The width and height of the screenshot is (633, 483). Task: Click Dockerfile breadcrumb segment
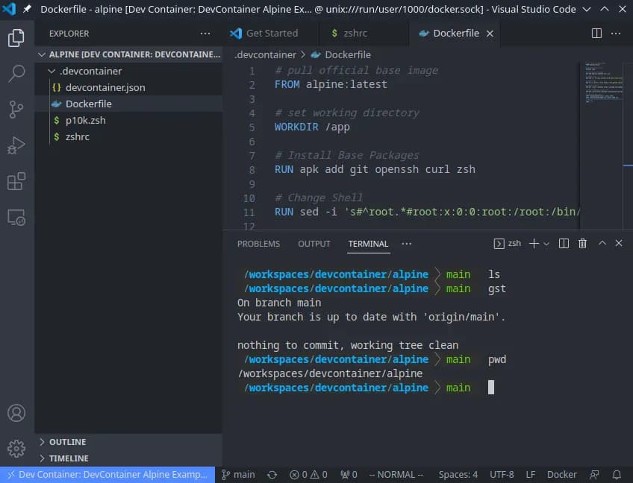(x=341, y=54)
